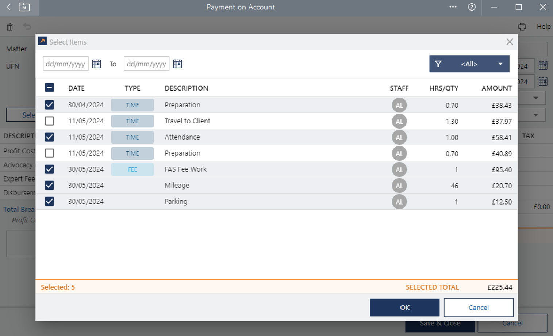
Task: Click the start date input field
Action: coord(66,64)
